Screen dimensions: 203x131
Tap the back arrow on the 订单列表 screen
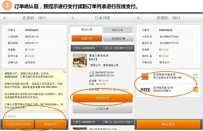(x=73, y=18)
